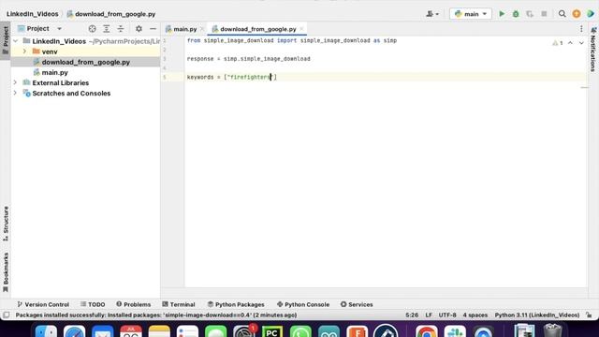Image resolution: width=599 pixels, height=337 pixels.
Task: Open Search Everywhere magnifier
Action: click(562, 14)
